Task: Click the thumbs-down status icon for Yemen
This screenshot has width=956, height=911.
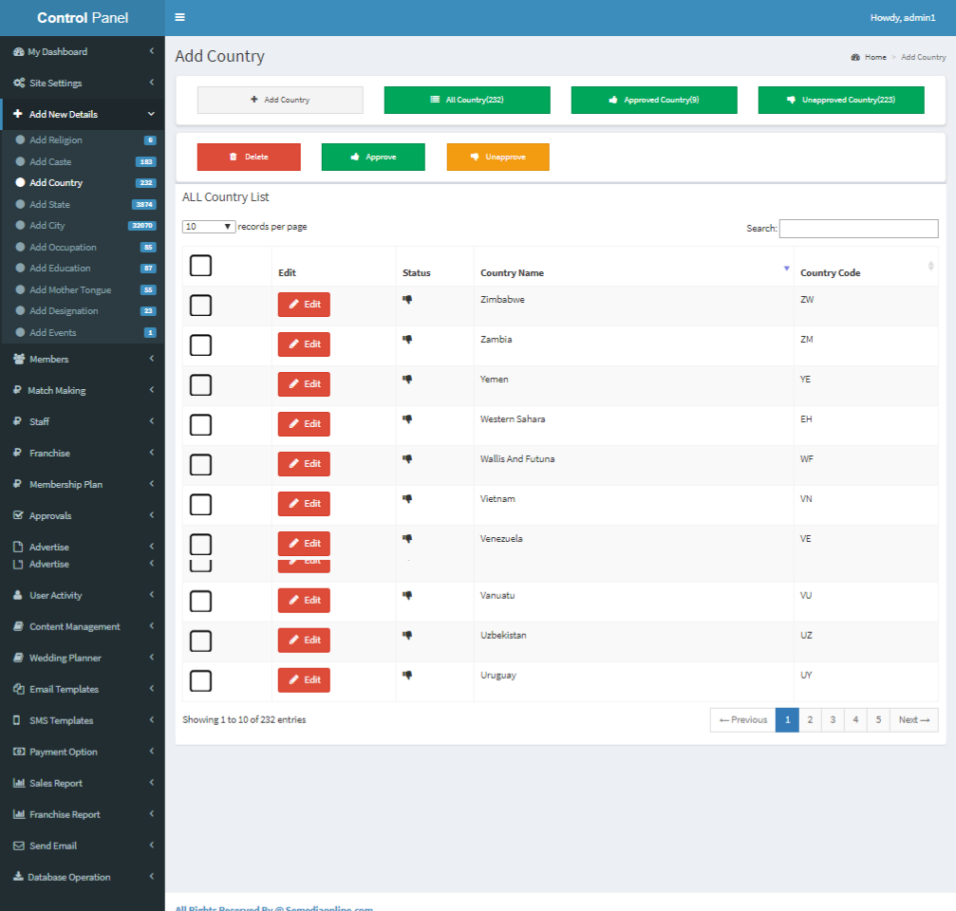Action: click(x=407, y=379)
